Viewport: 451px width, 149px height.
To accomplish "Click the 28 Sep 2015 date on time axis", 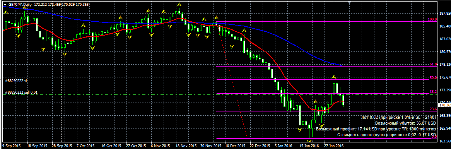I will 62,146.
